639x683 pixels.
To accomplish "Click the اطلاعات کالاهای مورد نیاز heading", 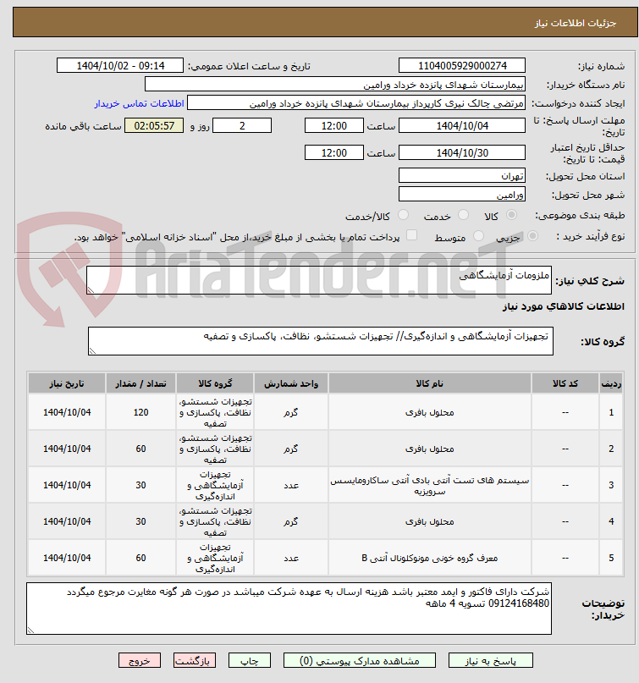I will click(564, 306).
